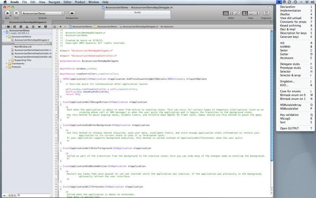Go back using the jump bar arrow

click(60, 27)
